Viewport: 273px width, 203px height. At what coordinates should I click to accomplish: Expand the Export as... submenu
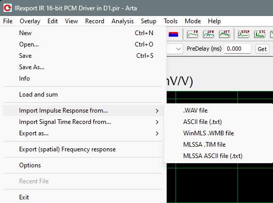coord(83,133)
